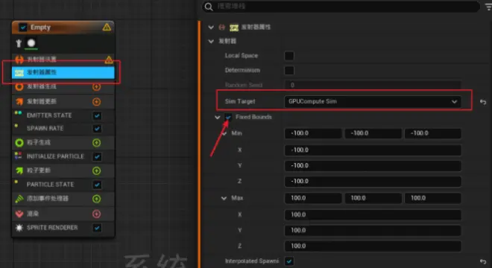
Task: Click the Random Seed value field
Action: pyautogui.click(x=373, y=85)
